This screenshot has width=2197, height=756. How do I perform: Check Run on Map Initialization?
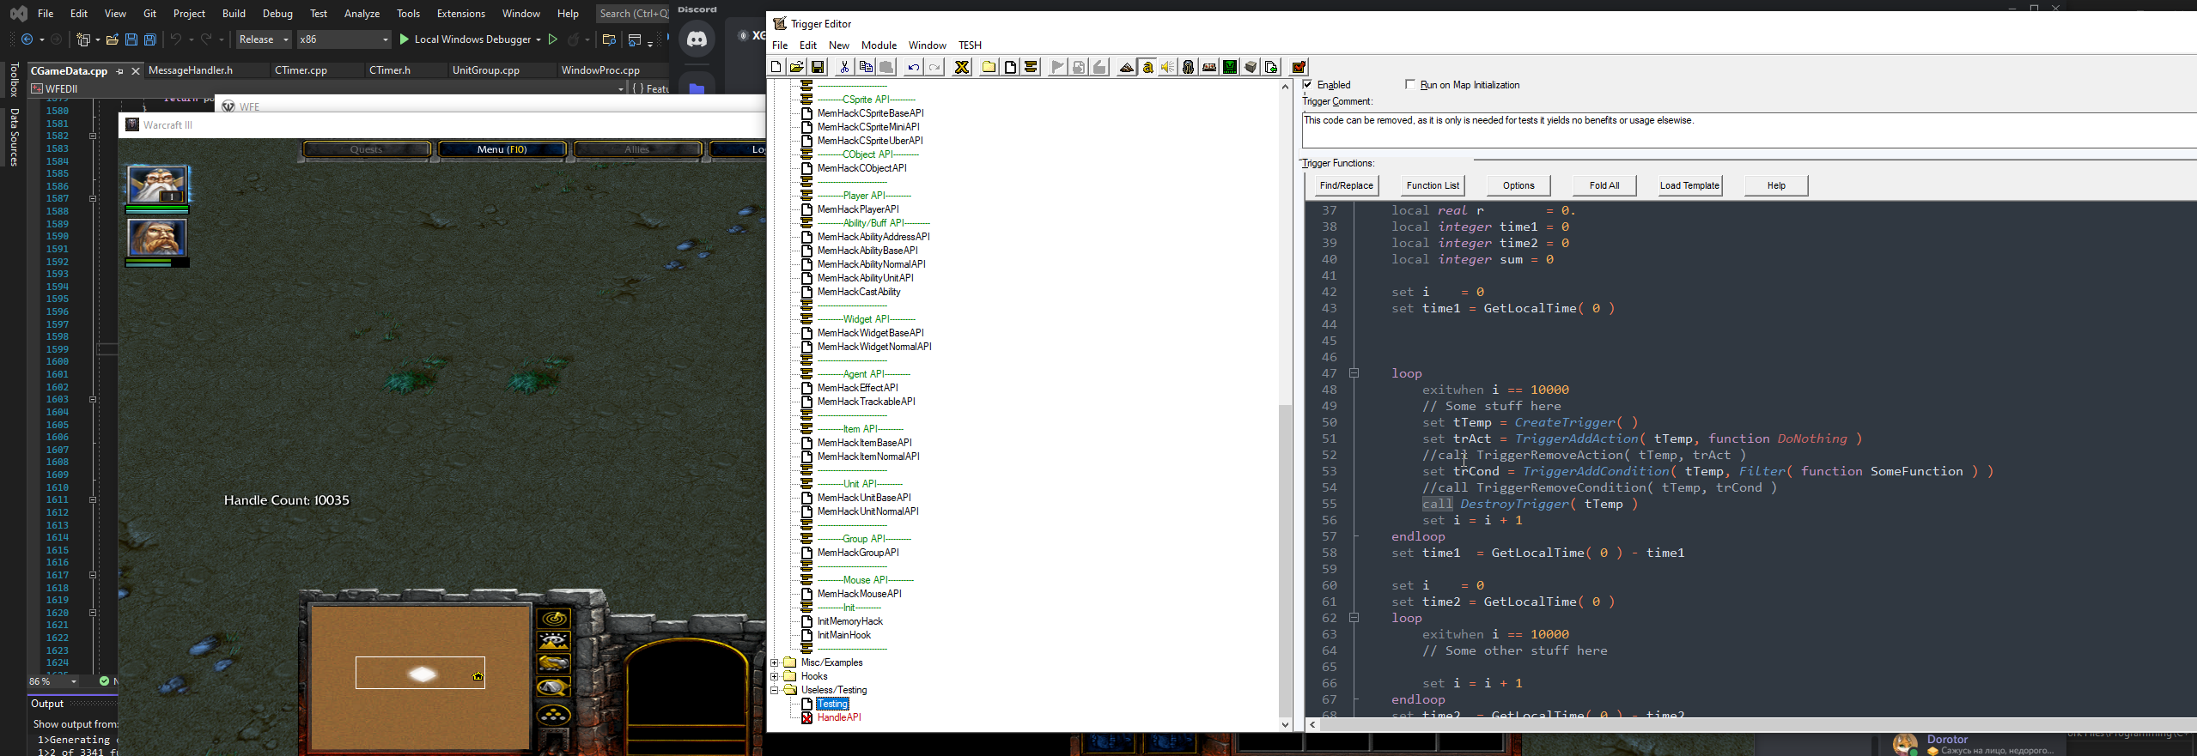[1409, 84]
